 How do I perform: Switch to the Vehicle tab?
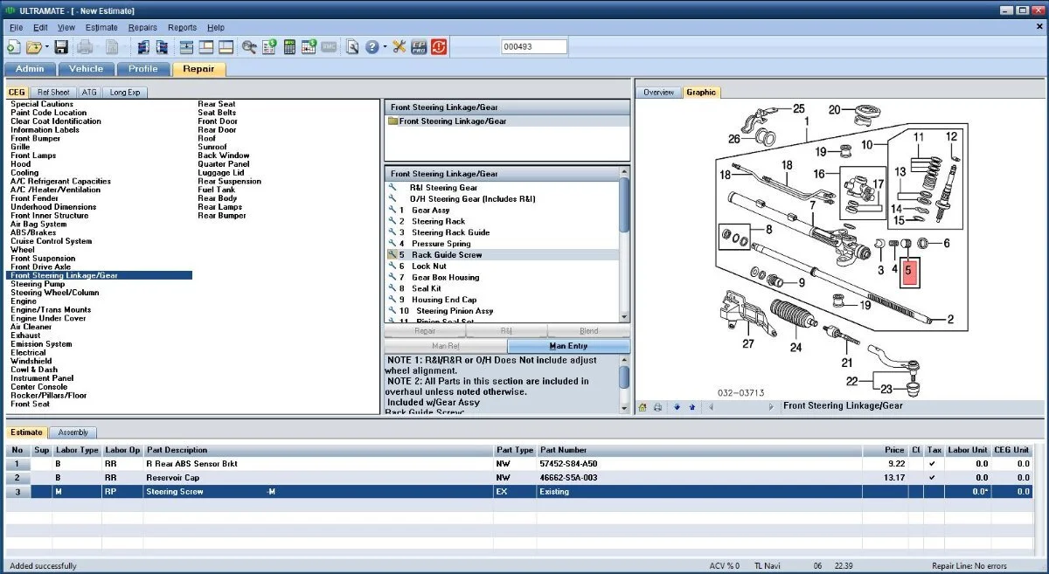[86, 69]
